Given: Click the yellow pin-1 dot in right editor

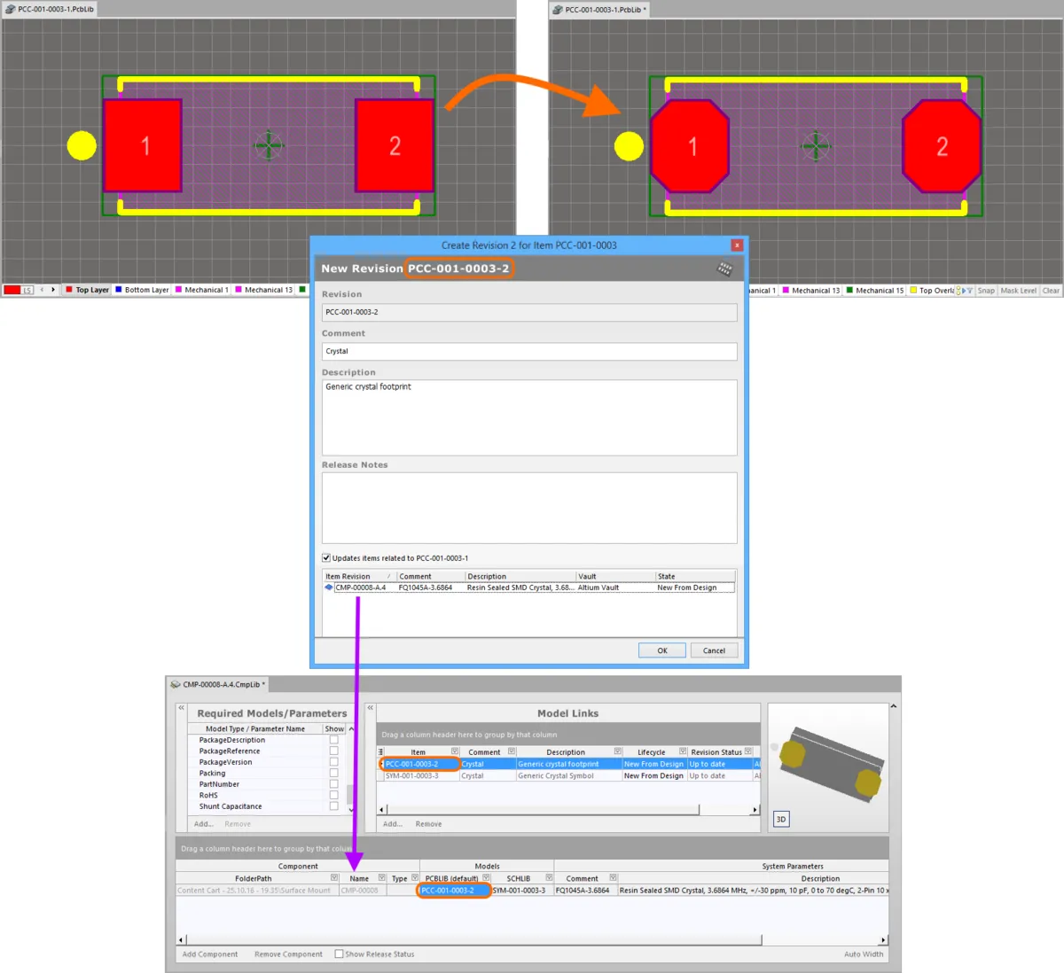Looking at the screenshot, I should pos(629,146).
